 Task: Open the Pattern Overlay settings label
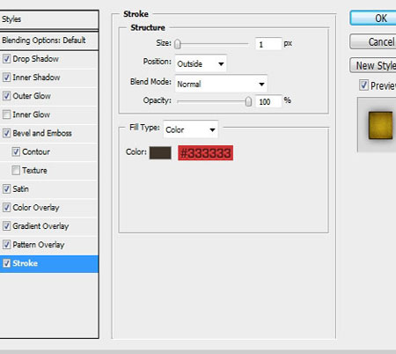[x=39, y=245]
